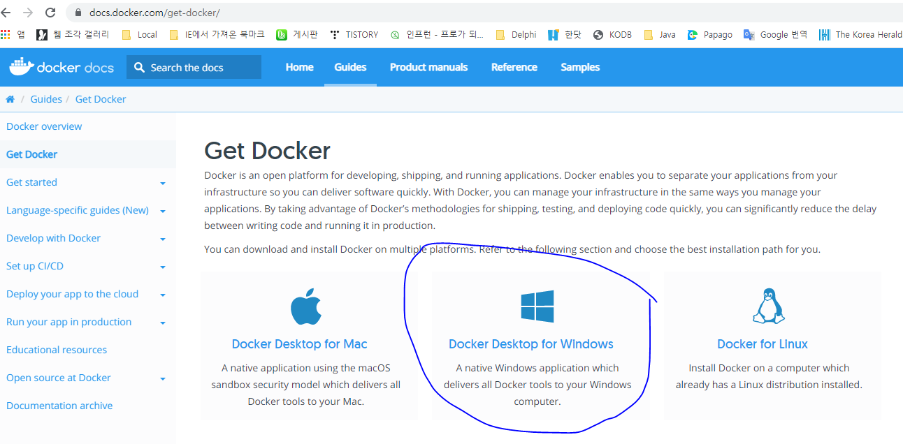The height and width of the screenshot is (444, 903).
Task: Open the Docker Desktop for Windows link
Action: click(531, 344)
